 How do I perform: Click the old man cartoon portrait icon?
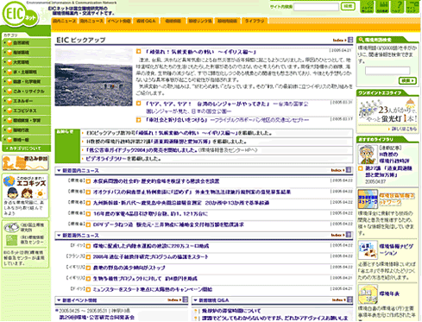[x=368, y=155]
